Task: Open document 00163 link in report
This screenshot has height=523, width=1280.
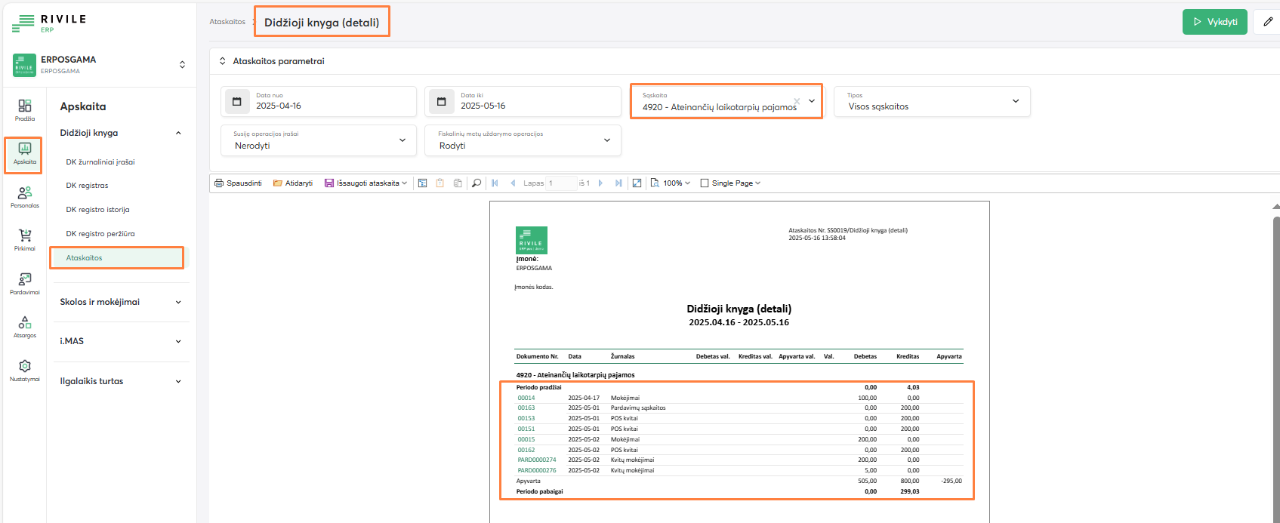Action: coord(526,408)
